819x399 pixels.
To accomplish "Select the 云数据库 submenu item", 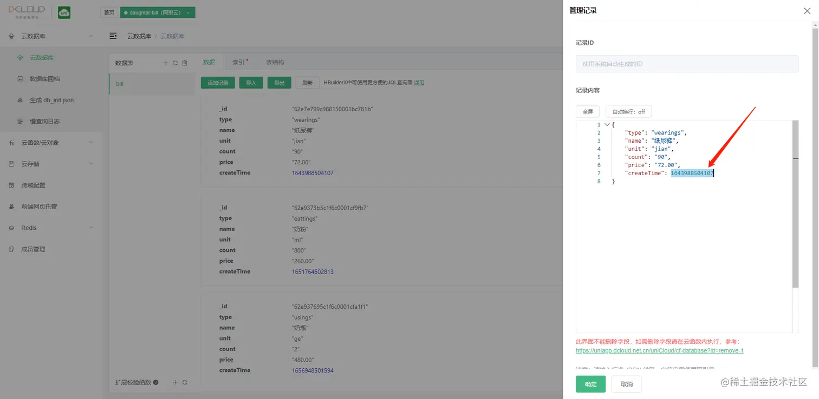I will (51, 57).
